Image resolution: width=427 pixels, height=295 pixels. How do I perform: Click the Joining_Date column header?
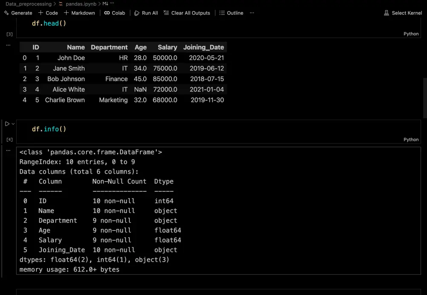pos(203,47)
